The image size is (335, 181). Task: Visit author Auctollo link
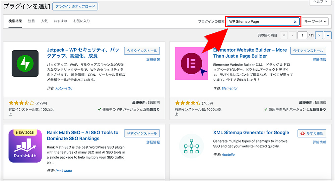(228, 155)
